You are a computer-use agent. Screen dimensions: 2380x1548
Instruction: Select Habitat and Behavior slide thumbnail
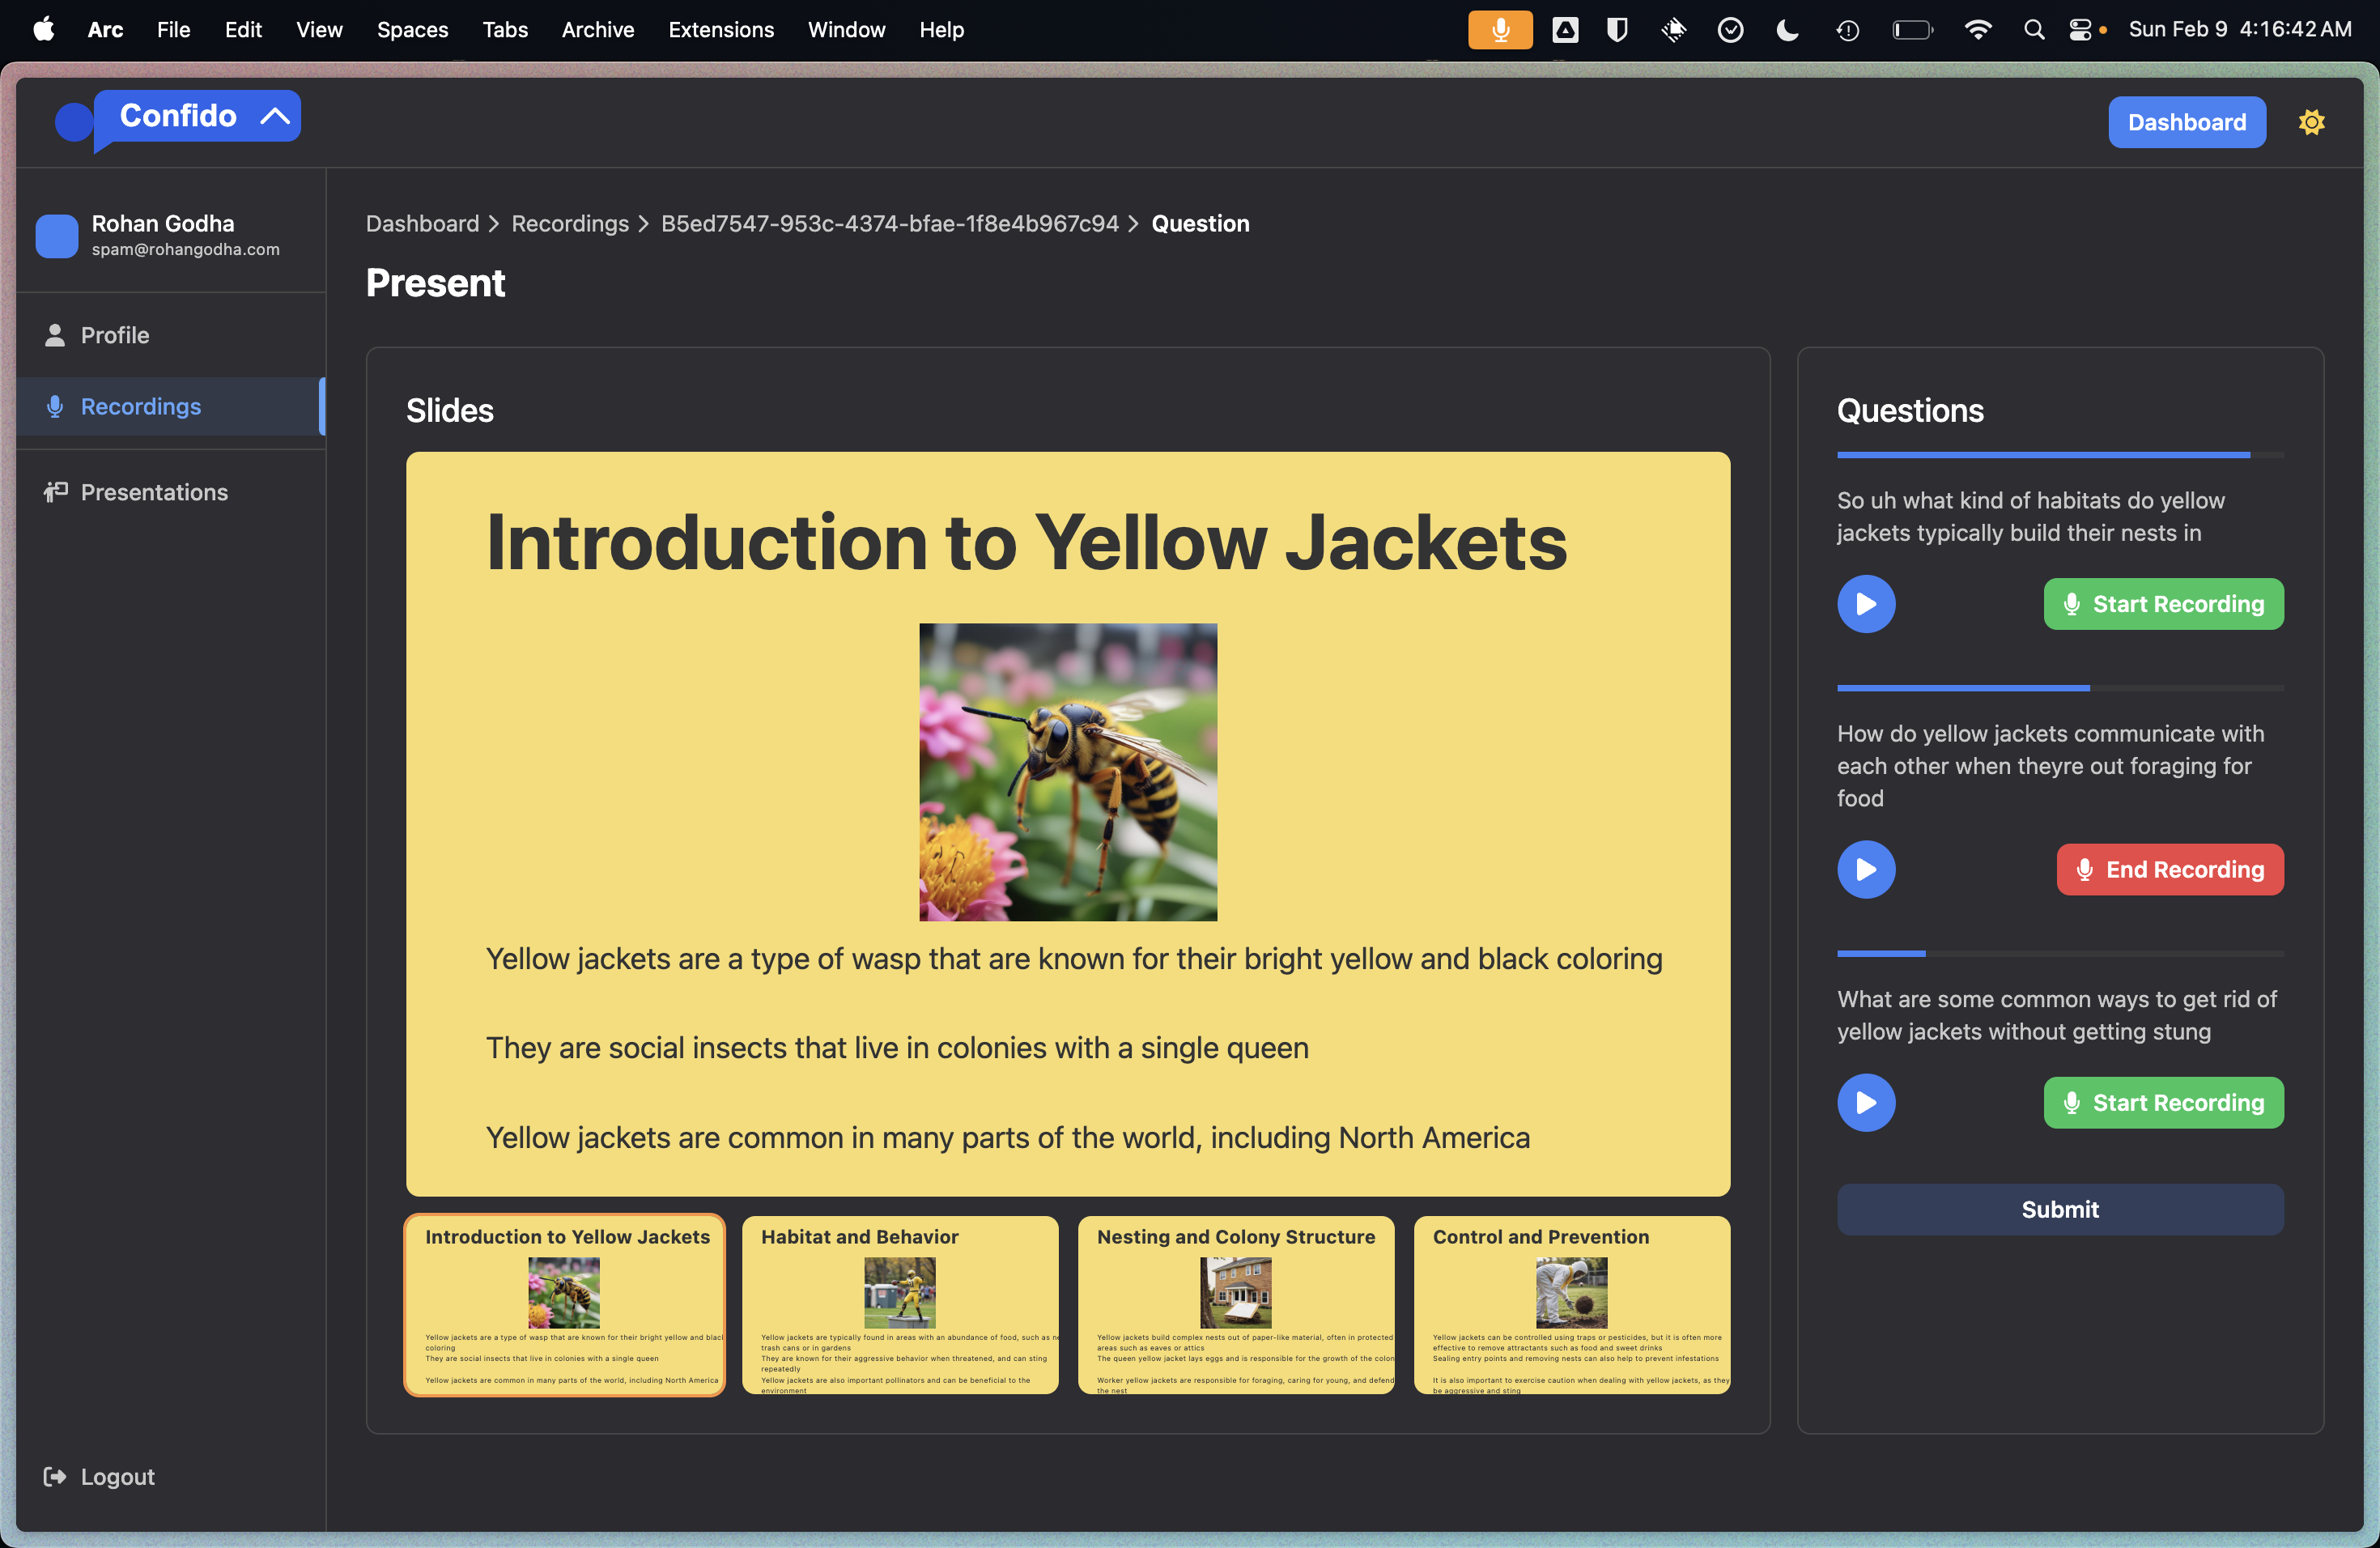click(x=899, y=1304)
